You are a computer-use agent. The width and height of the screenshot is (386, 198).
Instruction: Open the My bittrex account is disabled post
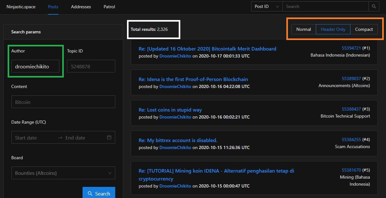pyautogui.click(x=178, y=140)
